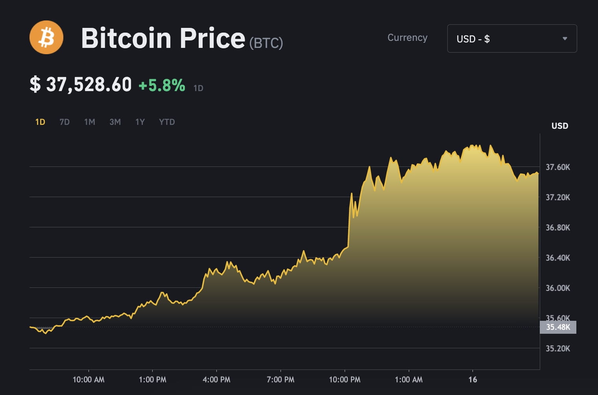This screenshot has height=395, width=598.
Task: Click the 10:00 PM axis label
Action: point(345,380)
